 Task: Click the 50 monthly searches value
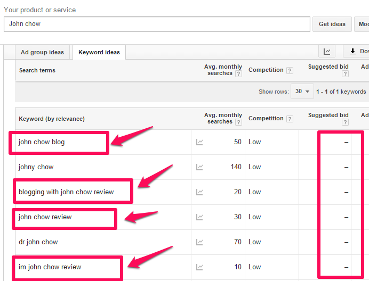click(x=238, y=142)
